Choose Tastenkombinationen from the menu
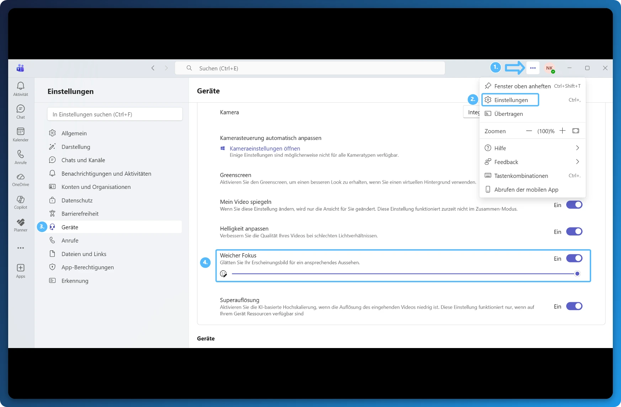 coord(521,176)
